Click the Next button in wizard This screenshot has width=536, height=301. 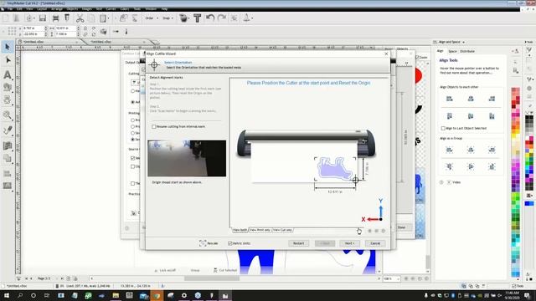click(x=350, y=243)
